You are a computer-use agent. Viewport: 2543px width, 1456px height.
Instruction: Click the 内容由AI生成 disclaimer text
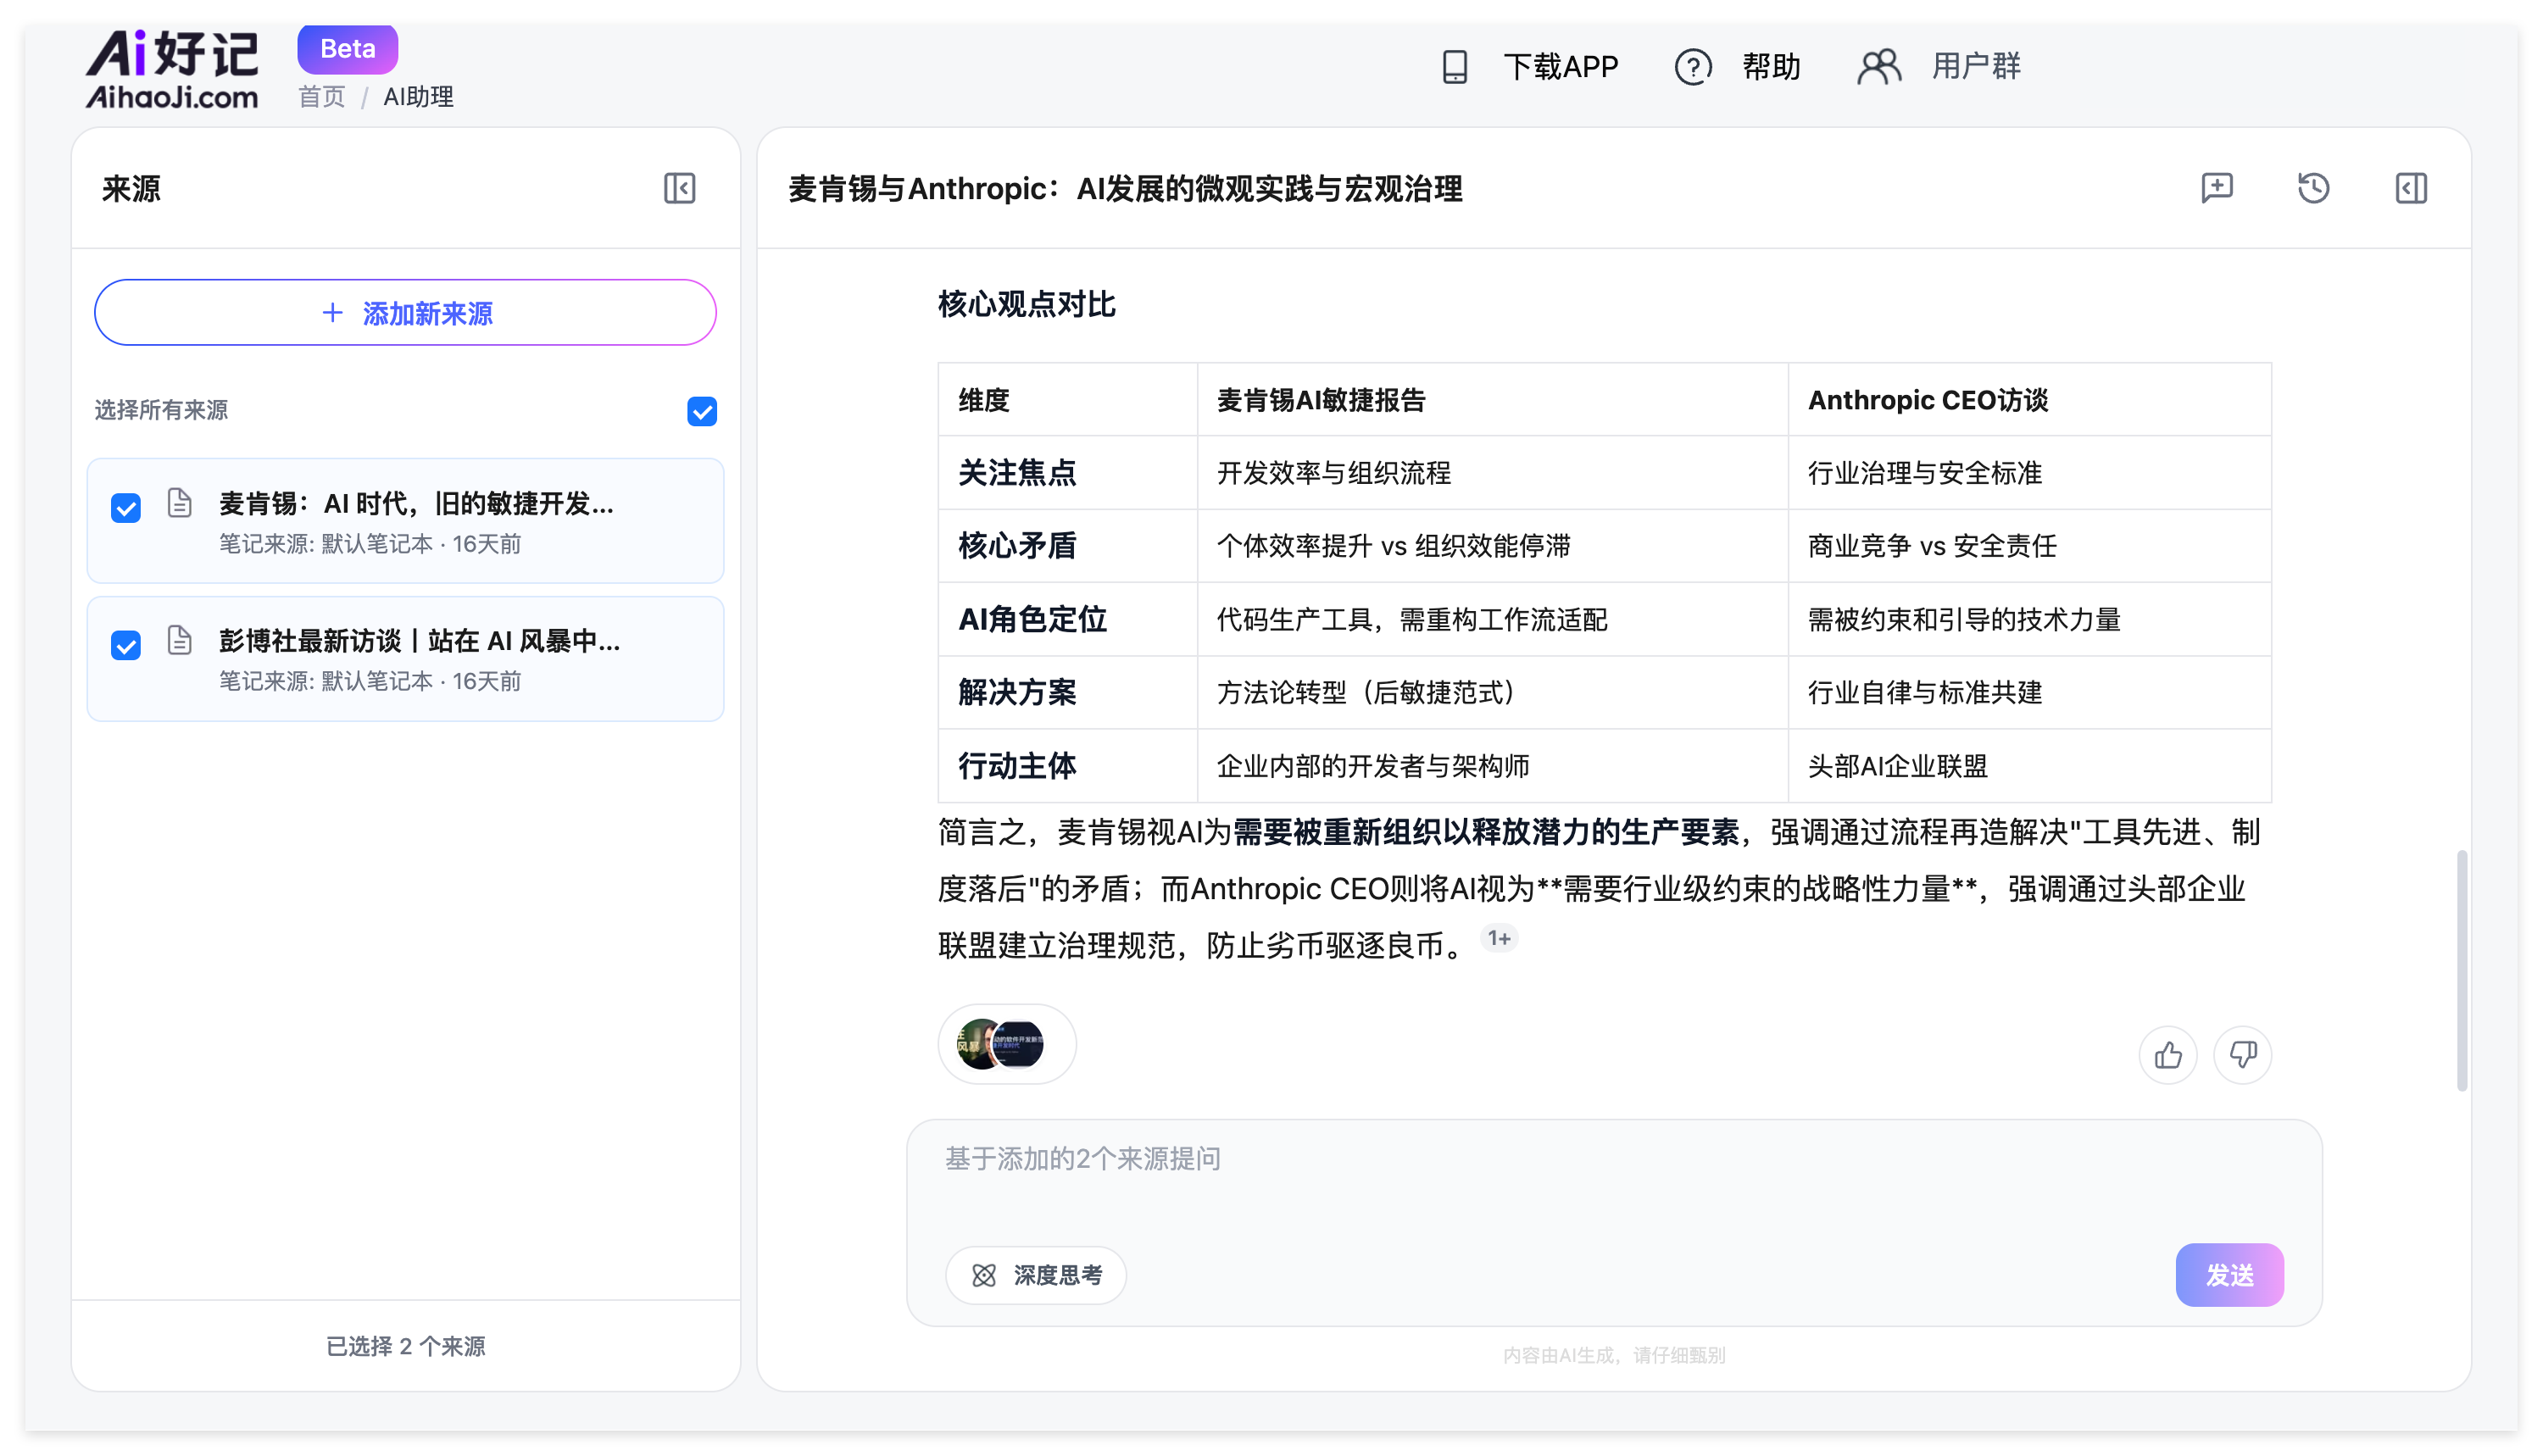click(x=1613, y=1355)
